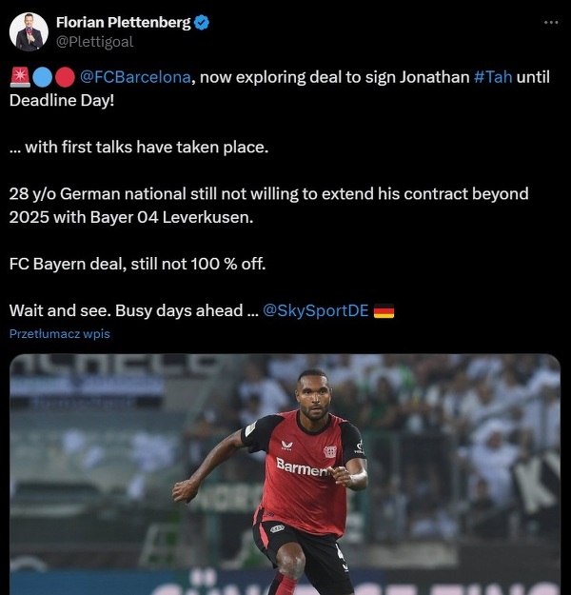The width and height of the screenshot is (571, 595).
Task: Open the #Tah hashtag
Action: pyautogui.click(x=493, y=77)
